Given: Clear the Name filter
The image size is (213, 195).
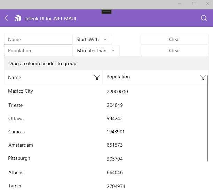Looking at the screenshot, I should 175,39.
